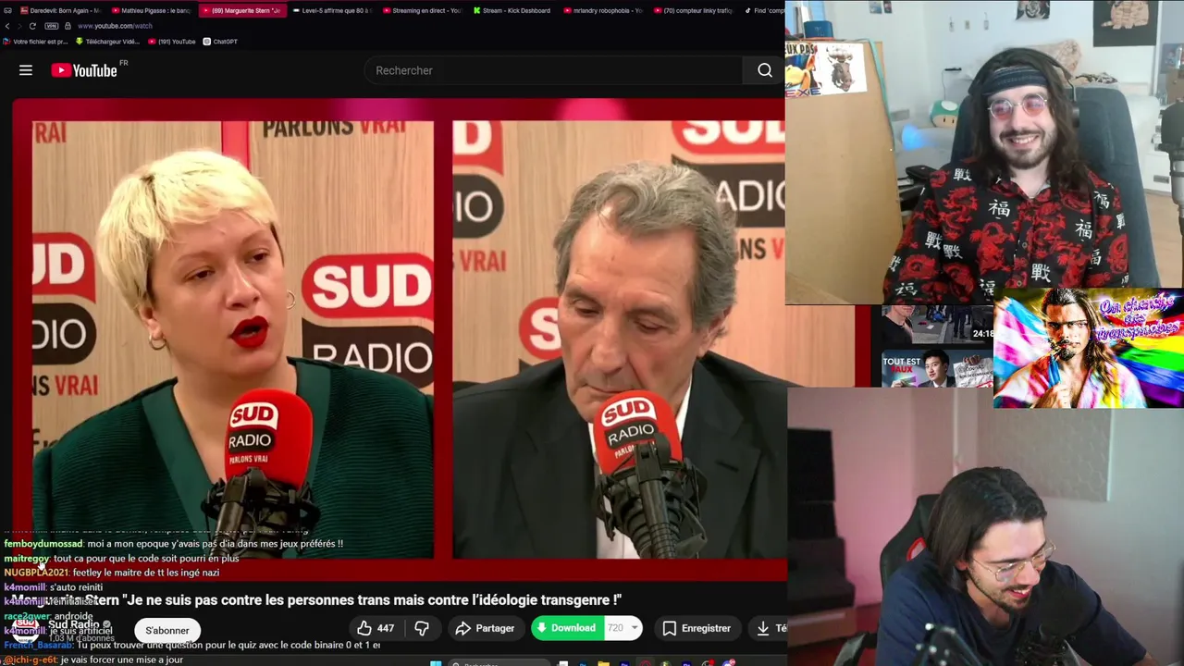The width and height of the screenshot is (1184, 666).
Task: Open the thumbnail showing 24:18 duration
Action: point(936,325)
